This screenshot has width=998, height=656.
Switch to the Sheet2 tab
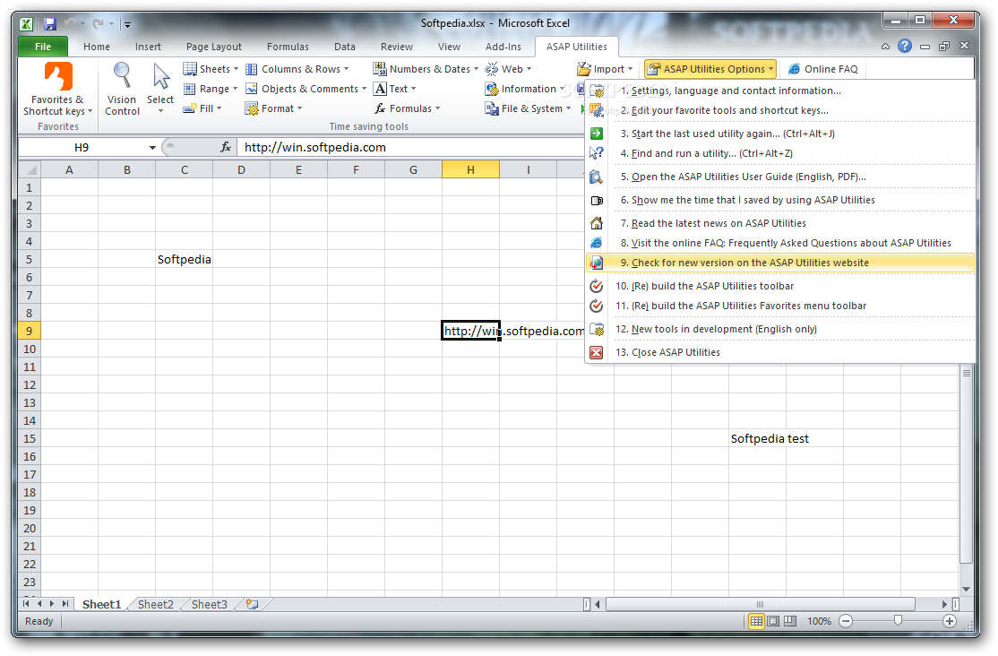[x=155, y=604]
